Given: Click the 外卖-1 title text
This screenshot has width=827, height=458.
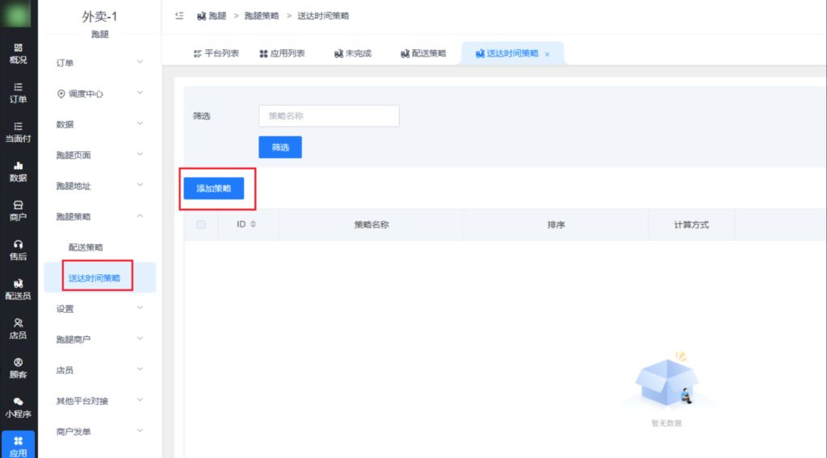Looking at the screenshot, I should pos(99,17).
